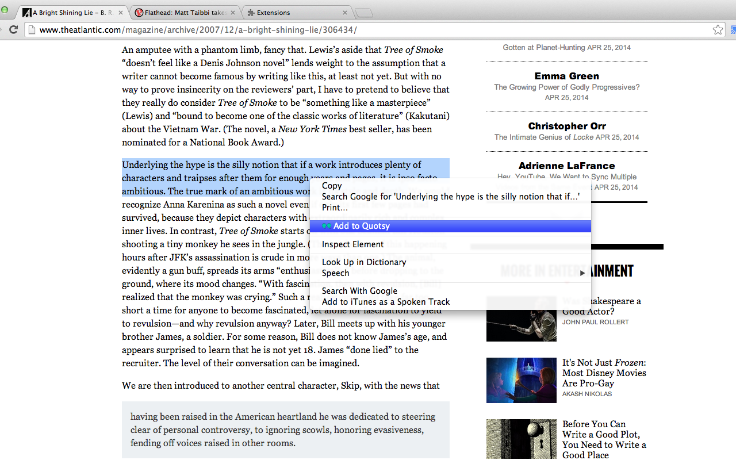
Task: Open Emma Green author link
Action: [x=566, y=76]
